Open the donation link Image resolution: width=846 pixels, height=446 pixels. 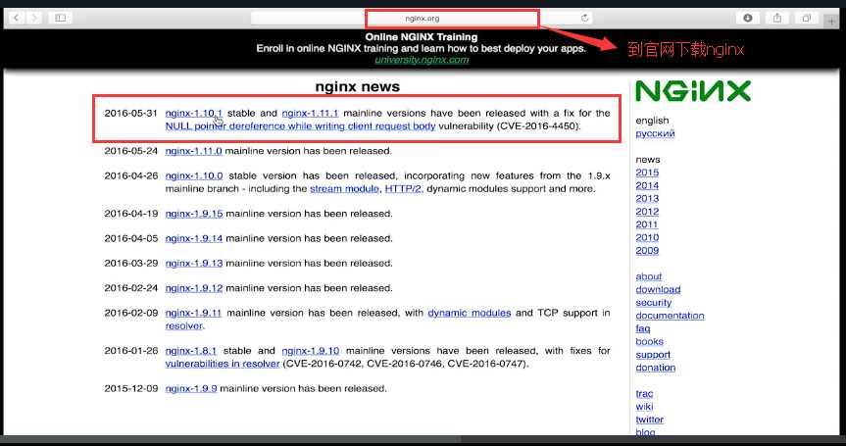656,368
